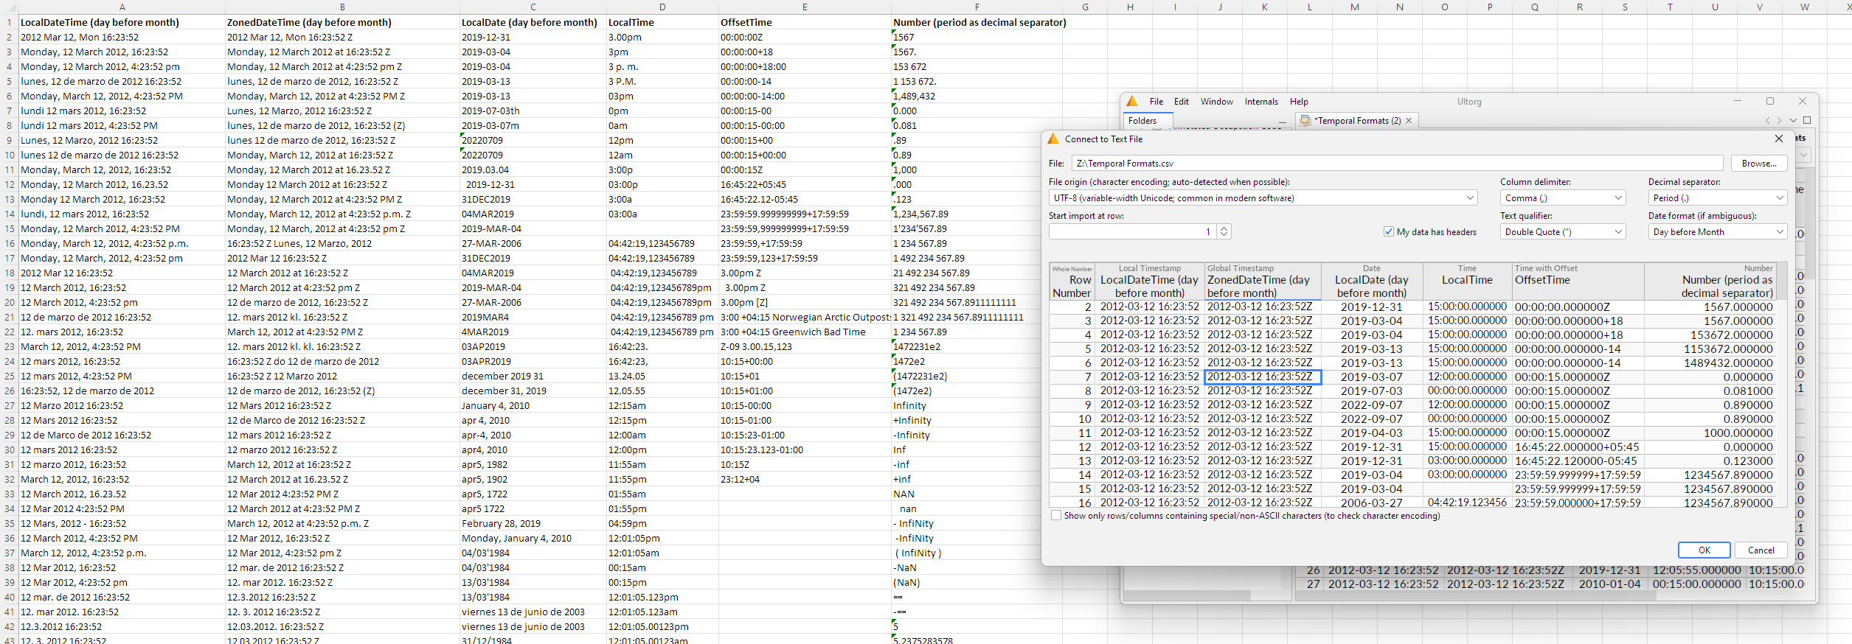Select preview cell 04:42:19.123456 in row 16
The height and width of the screenshot is (644, 1852).
point(1467,503)
